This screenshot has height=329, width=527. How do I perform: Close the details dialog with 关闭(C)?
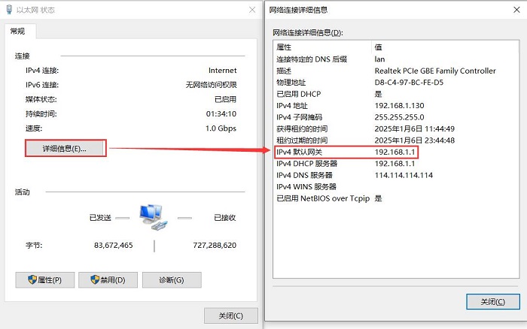coord(493,301)
